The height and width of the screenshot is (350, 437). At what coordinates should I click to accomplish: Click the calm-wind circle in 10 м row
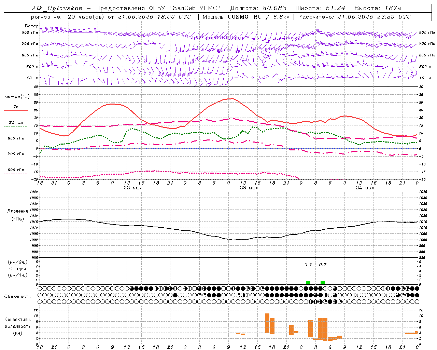pos(253,78)
